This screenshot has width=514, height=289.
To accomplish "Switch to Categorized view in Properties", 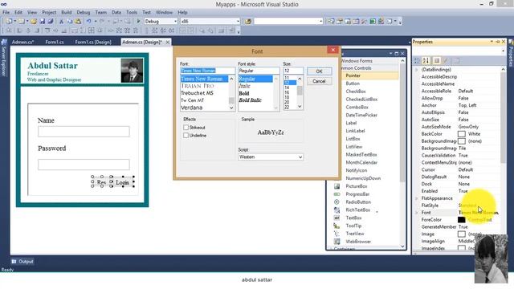I will (x=417, y=61).
